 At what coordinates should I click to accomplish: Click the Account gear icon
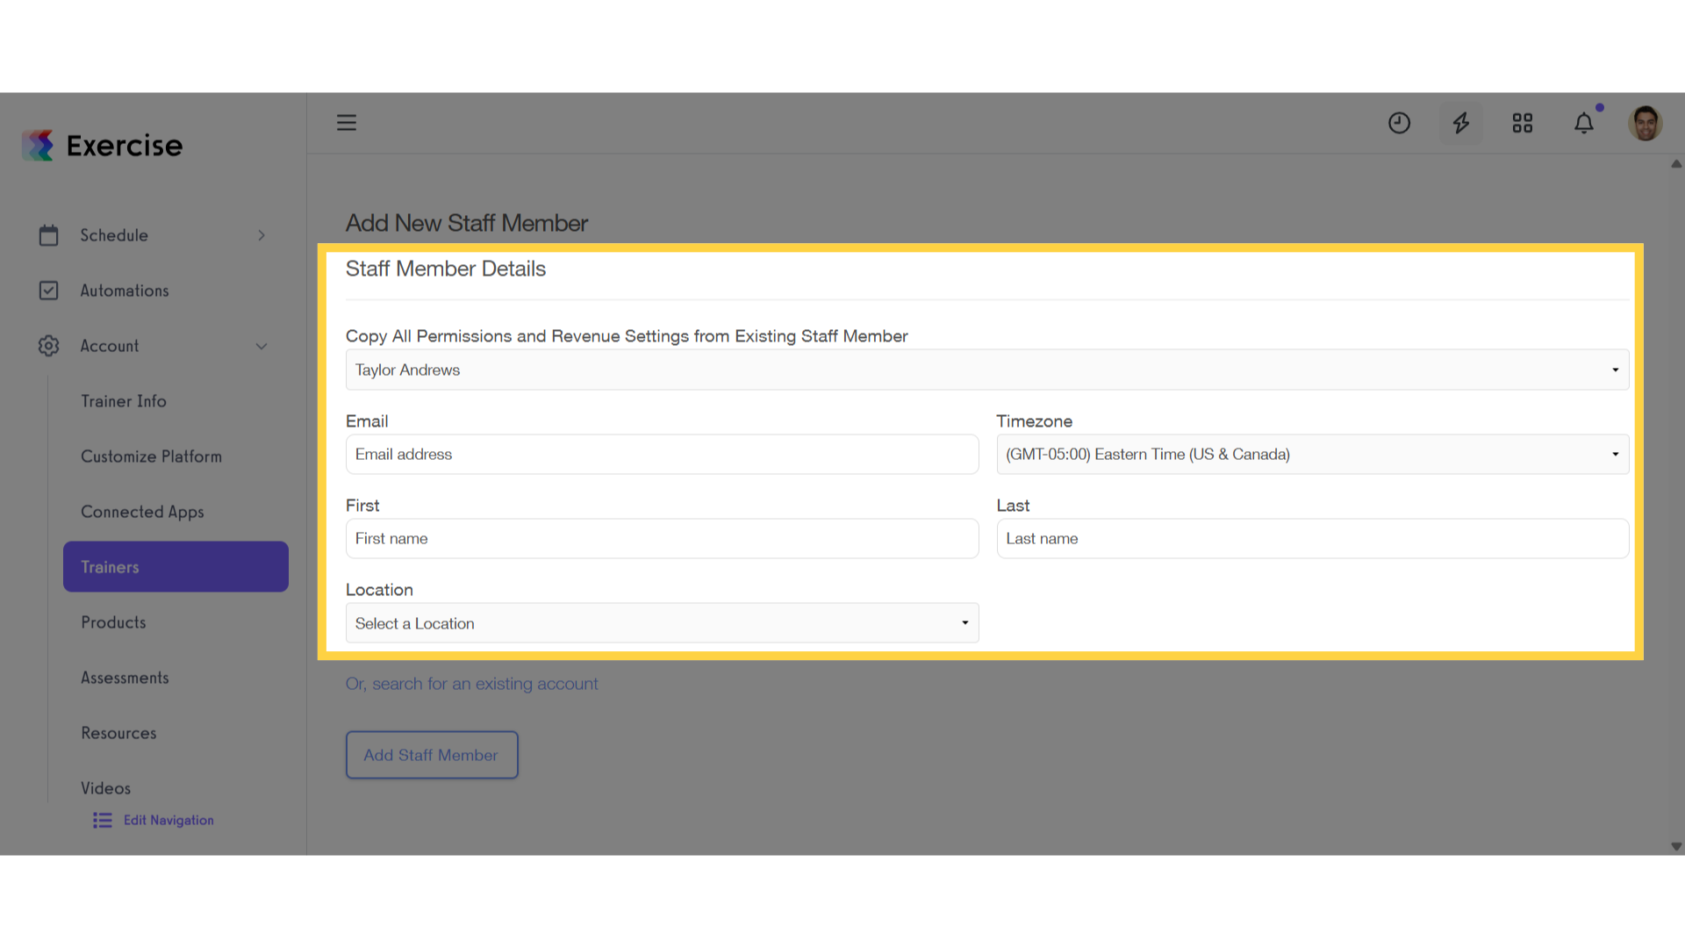click(x=49, y=346)
